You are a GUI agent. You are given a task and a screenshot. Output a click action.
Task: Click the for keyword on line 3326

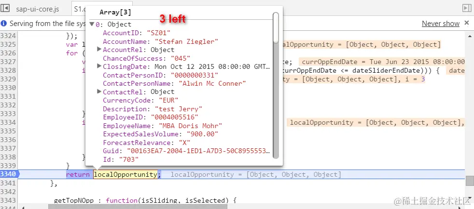[x=71, y=53]
